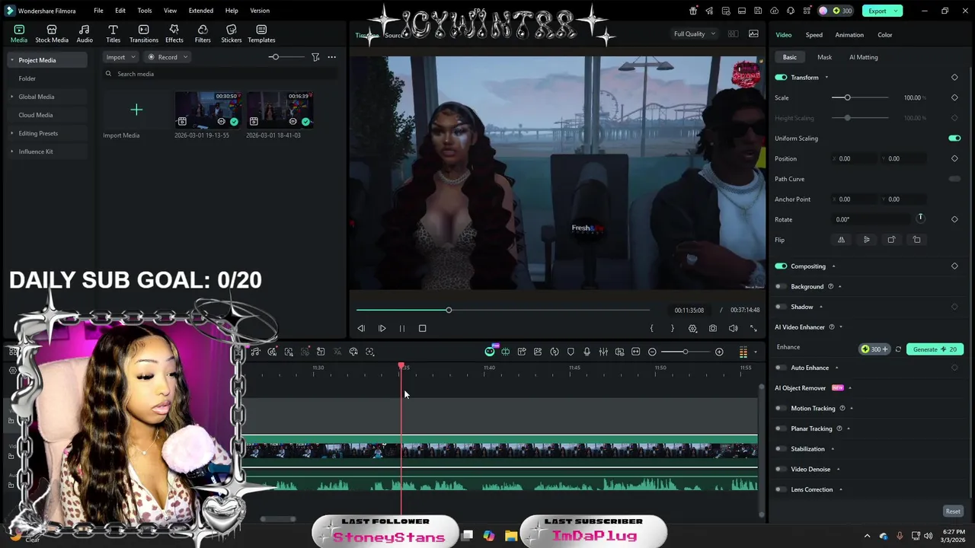Toggle the Path Curve switch
The image size is (975, 548).
[x=954, y=179]
